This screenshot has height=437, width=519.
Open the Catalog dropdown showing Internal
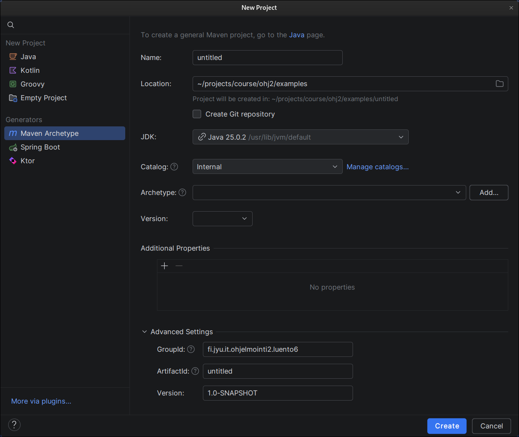click(267, 167)
